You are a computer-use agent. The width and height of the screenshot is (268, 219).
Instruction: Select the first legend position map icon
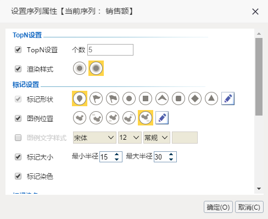pos(80,118)
